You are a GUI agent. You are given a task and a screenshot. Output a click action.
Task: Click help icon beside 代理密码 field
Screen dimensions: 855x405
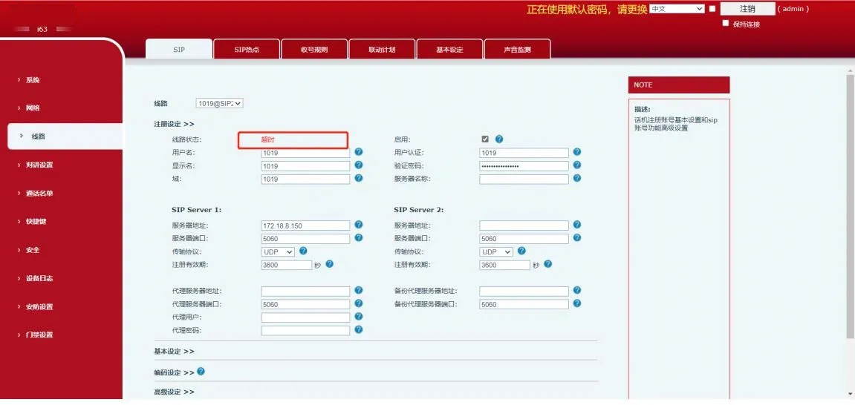359,330
